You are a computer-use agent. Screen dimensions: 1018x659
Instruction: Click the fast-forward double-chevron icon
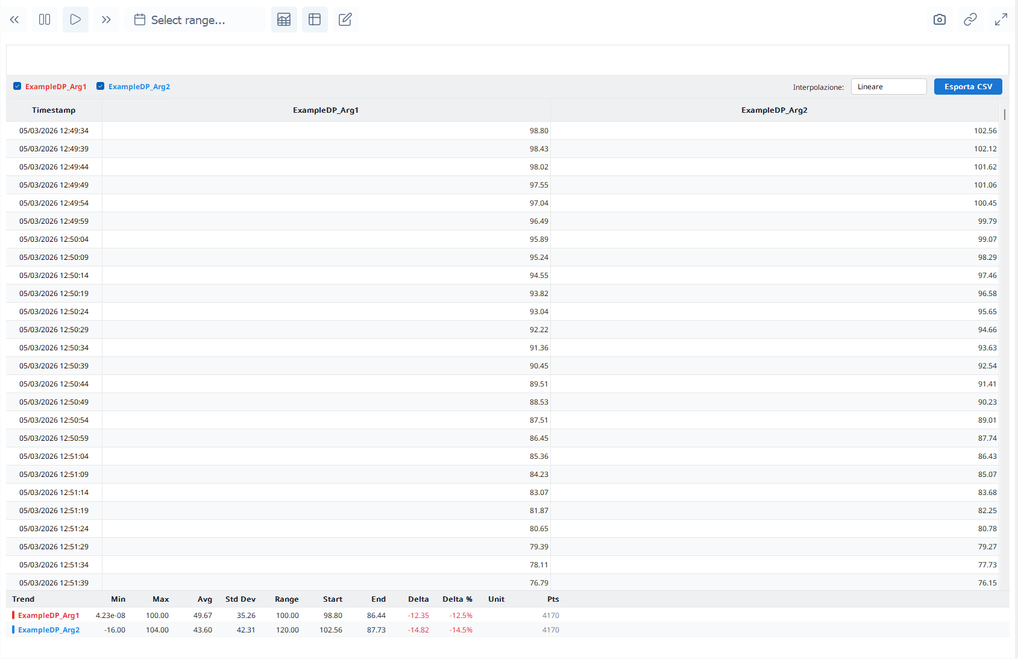coord(106,20)
